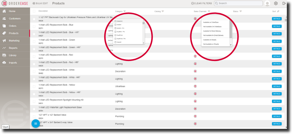
Task: Open the Catalog filter dropdown
Action: point(163,11)
